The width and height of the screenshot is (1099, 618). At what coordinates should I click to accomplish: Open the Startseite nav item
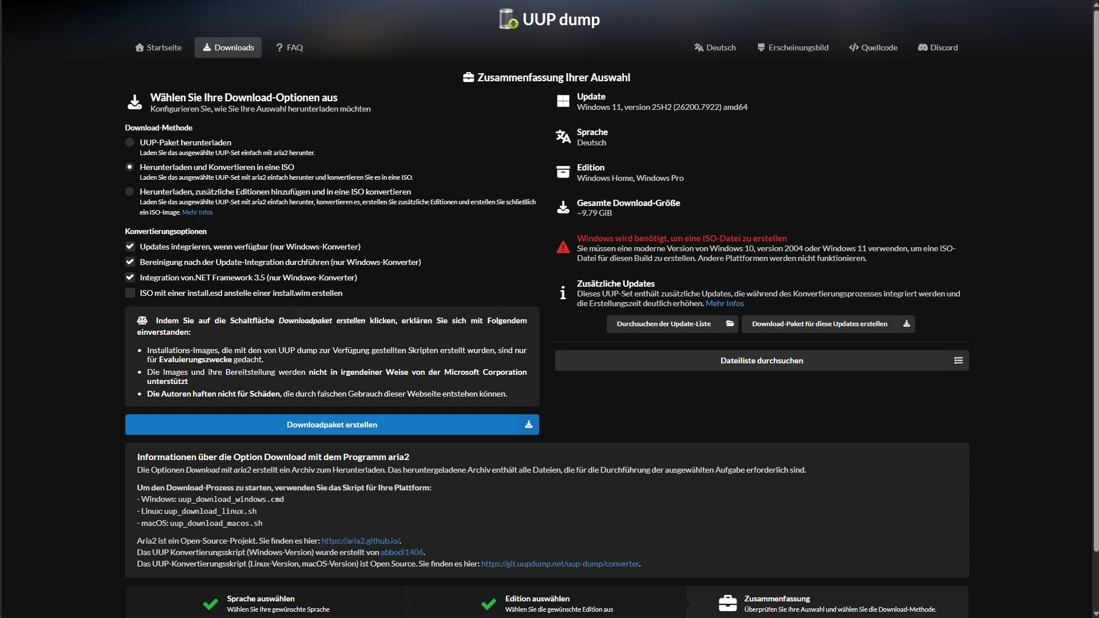tap(159, 47)
